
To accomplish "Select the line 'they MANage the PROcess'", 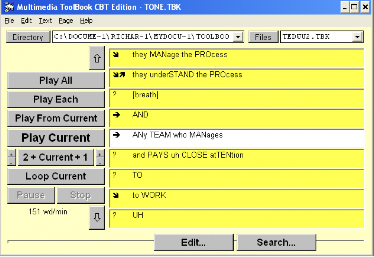I will (x=237, y=58).
